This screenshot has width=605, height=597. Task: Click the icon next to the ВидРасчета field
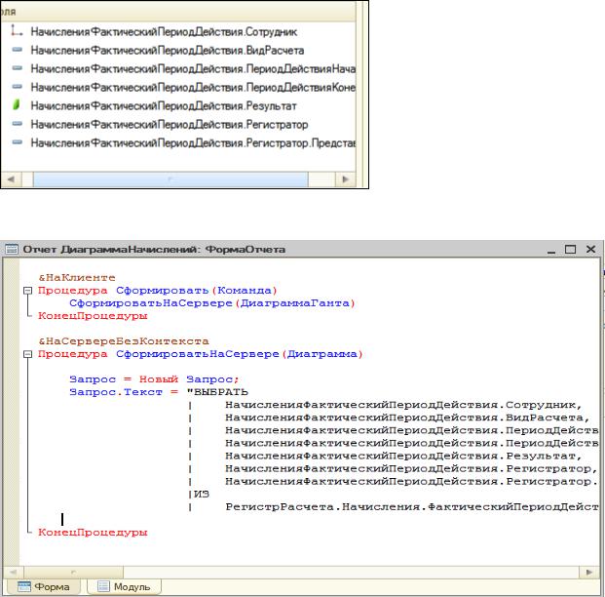17,50
